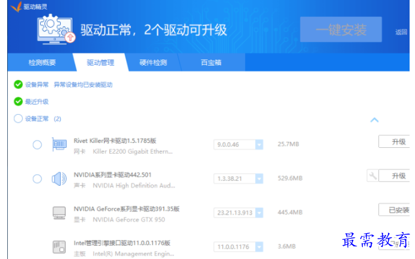This screenshot has height=259, width=415.
Task: Click the green check next to 设备异常
Action: click(18, 85)
